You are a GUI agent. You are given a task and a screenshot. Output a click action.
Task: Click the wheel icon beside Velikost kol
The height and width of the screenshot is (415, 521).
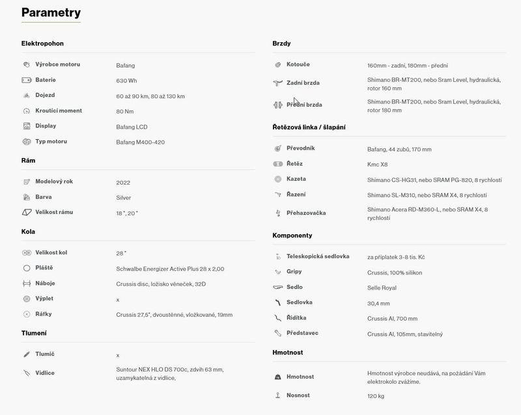coord(27,252)
